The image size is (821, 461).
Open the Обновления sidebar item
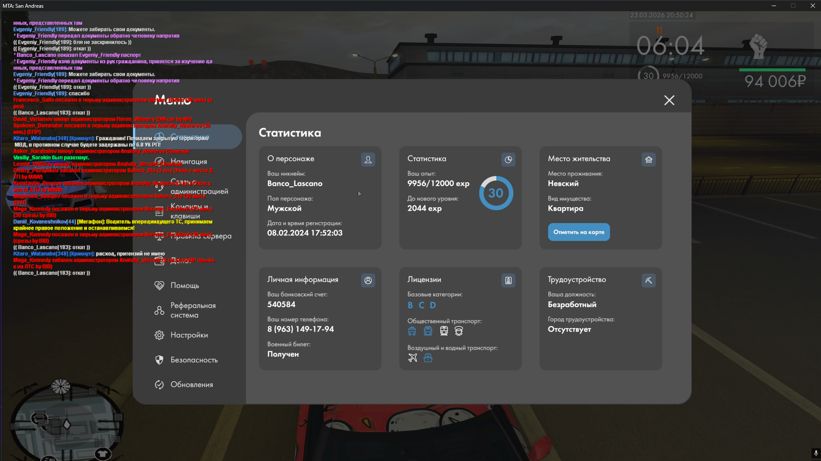pyautogui.click(x=191, y=385)
